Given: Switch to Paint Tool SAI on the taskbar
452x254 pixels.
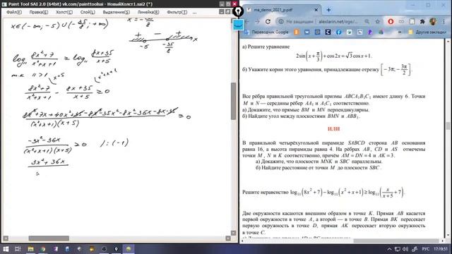Looking at the screenshot, I should point(129,249).
